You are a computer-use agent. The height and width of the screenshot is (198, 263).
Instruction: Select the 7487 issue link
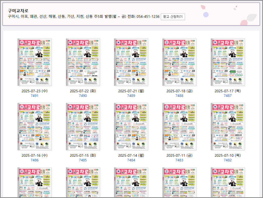coord(228,96)
